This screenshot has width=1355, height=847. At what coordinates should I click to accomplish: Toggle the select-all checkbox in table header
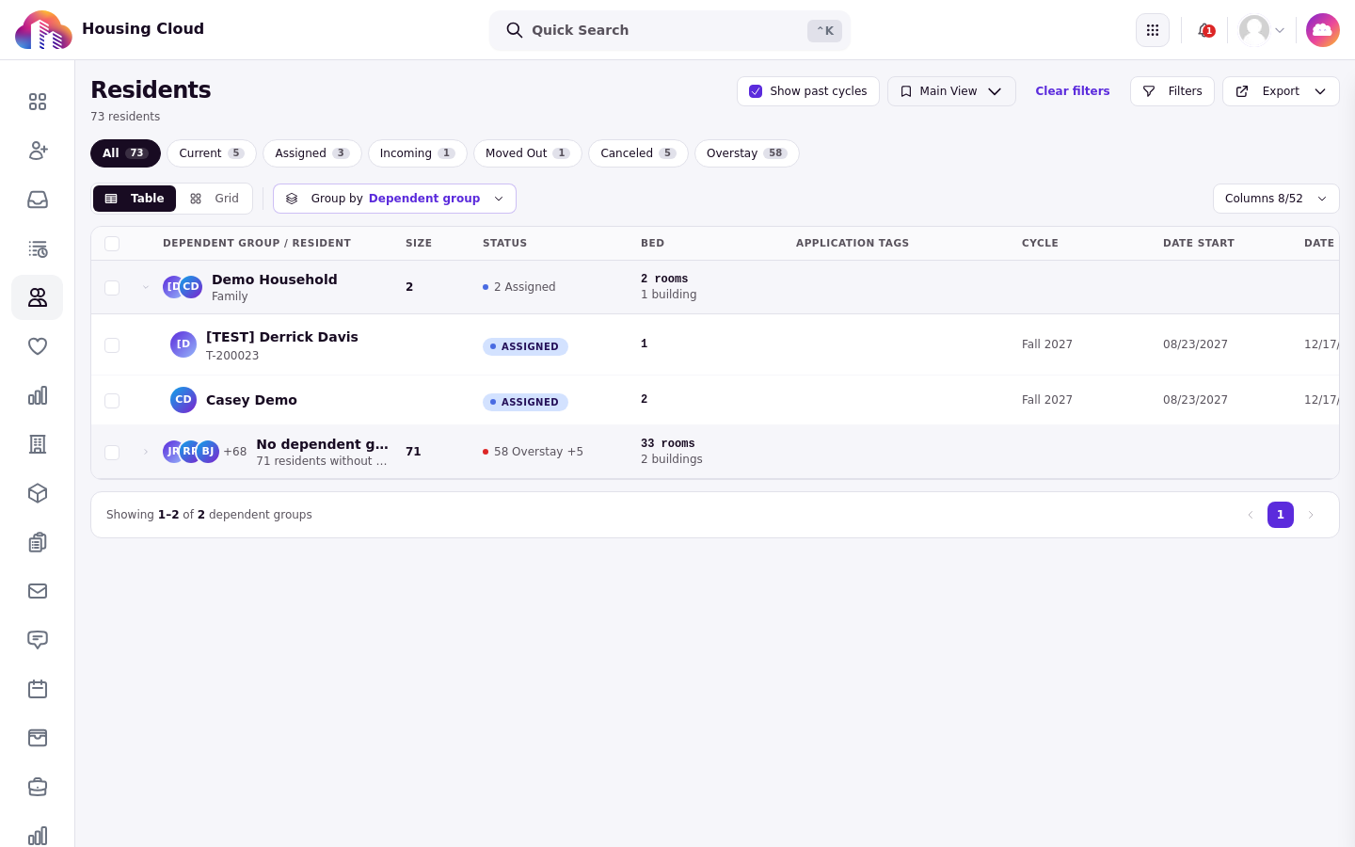pos(112,244)
